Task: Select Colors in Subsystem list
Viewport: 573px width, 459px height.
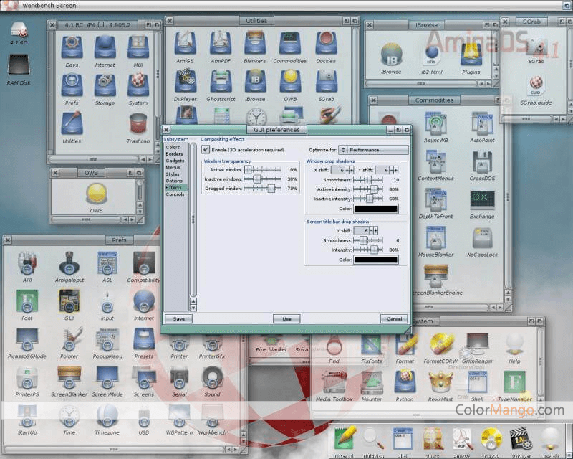Action: click(x=173, y=147)
